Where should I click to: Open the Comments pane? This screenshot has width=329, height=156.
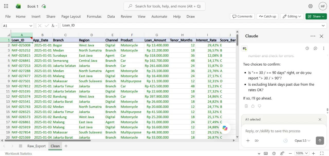coord(242,16)
